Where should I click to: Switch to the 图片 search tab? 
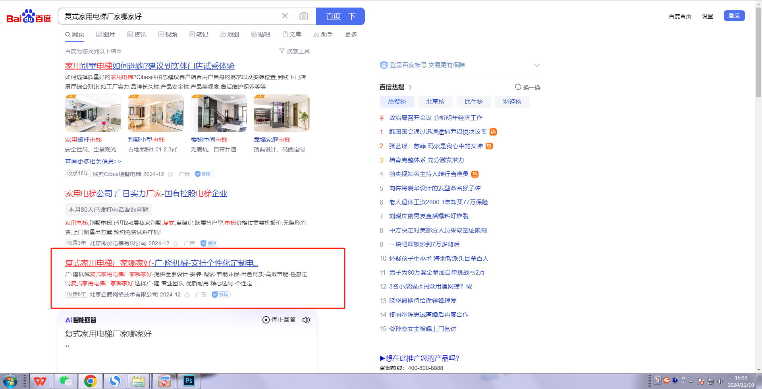pos(106,35)
